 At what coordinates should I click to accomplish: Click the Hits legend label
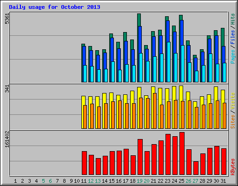[232, 19]
